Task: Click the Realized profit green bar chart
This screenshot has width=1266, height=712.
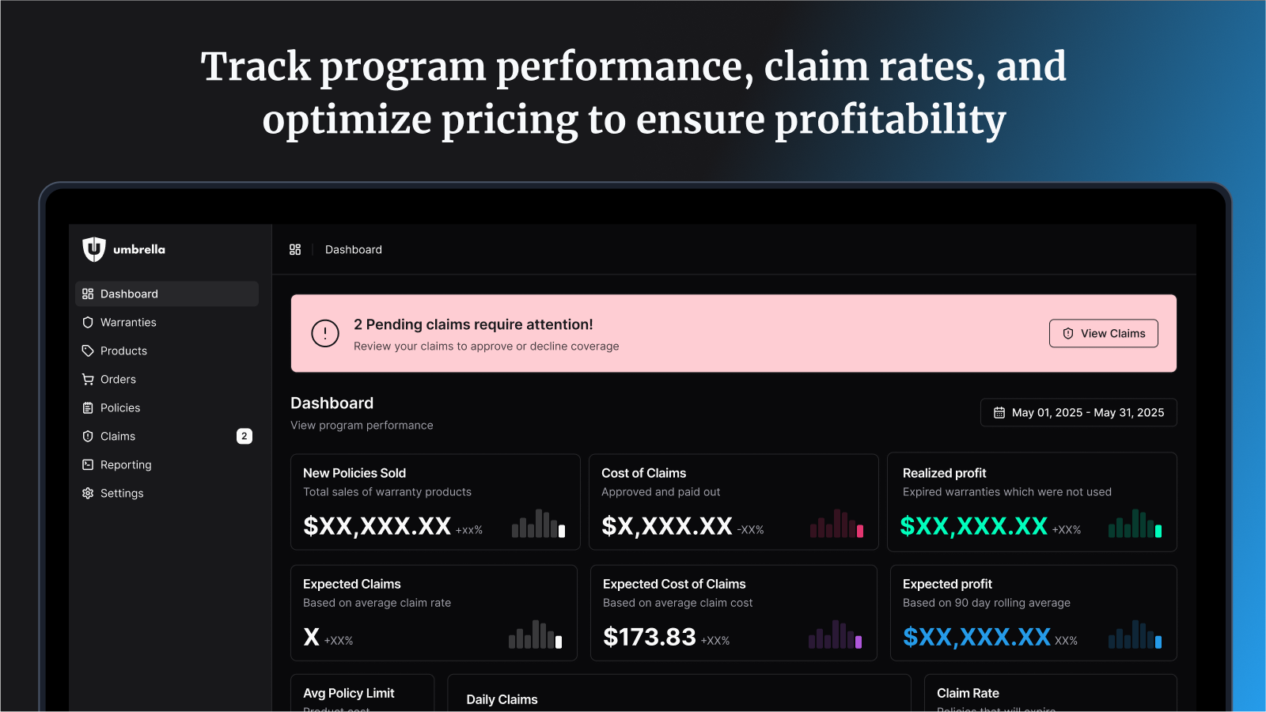Action: pos(1135,524)
